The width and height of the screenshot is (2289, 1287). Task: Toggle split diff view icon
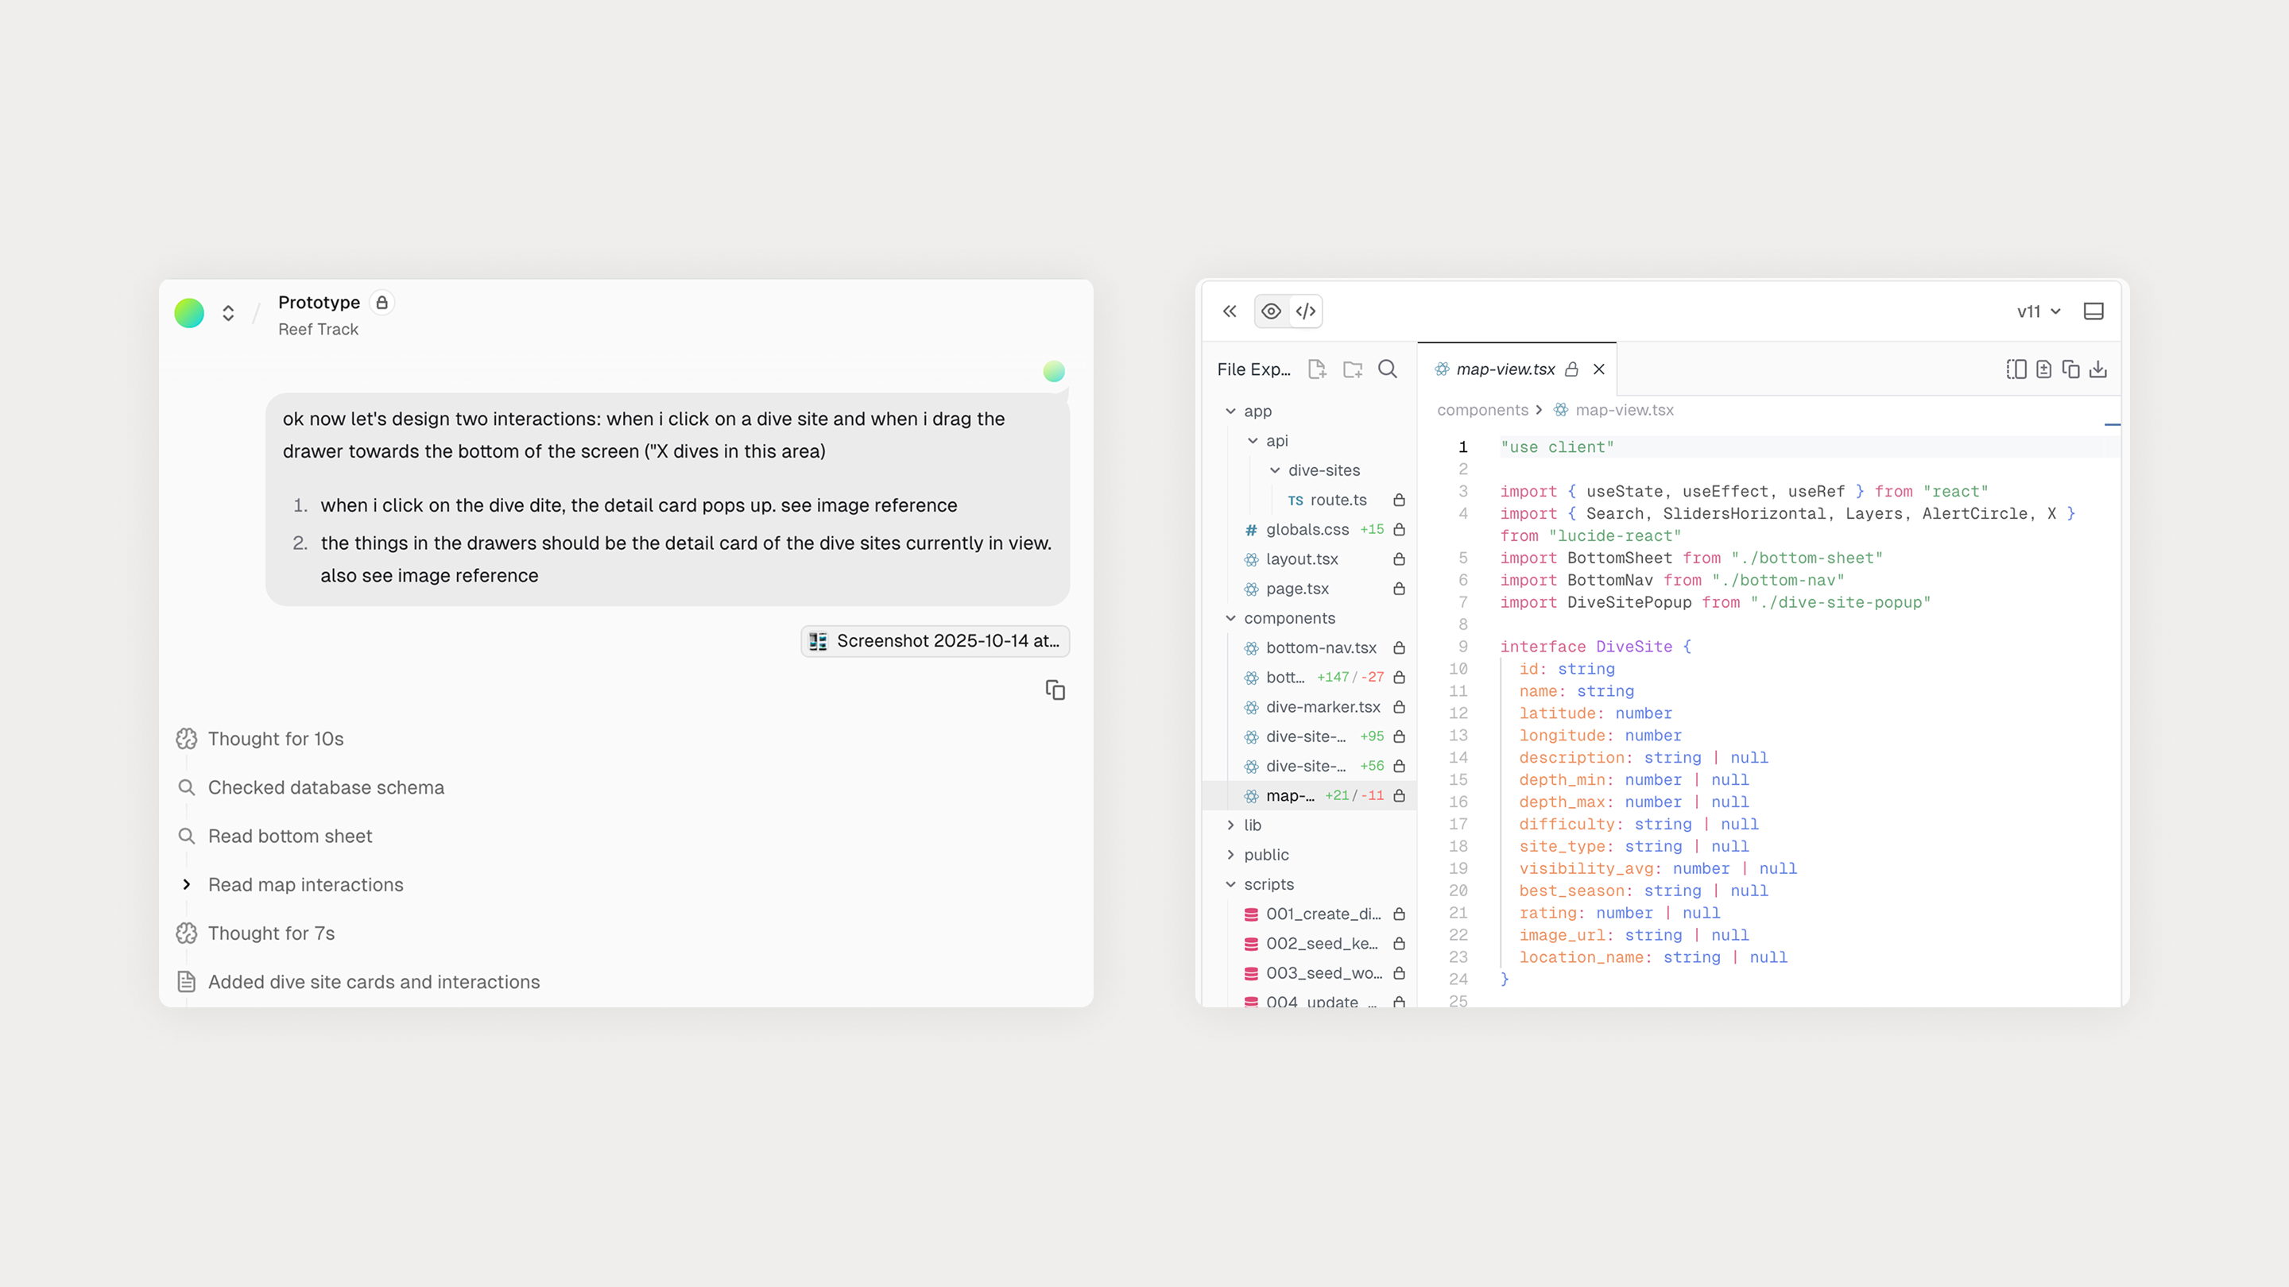coord(2016,369)
